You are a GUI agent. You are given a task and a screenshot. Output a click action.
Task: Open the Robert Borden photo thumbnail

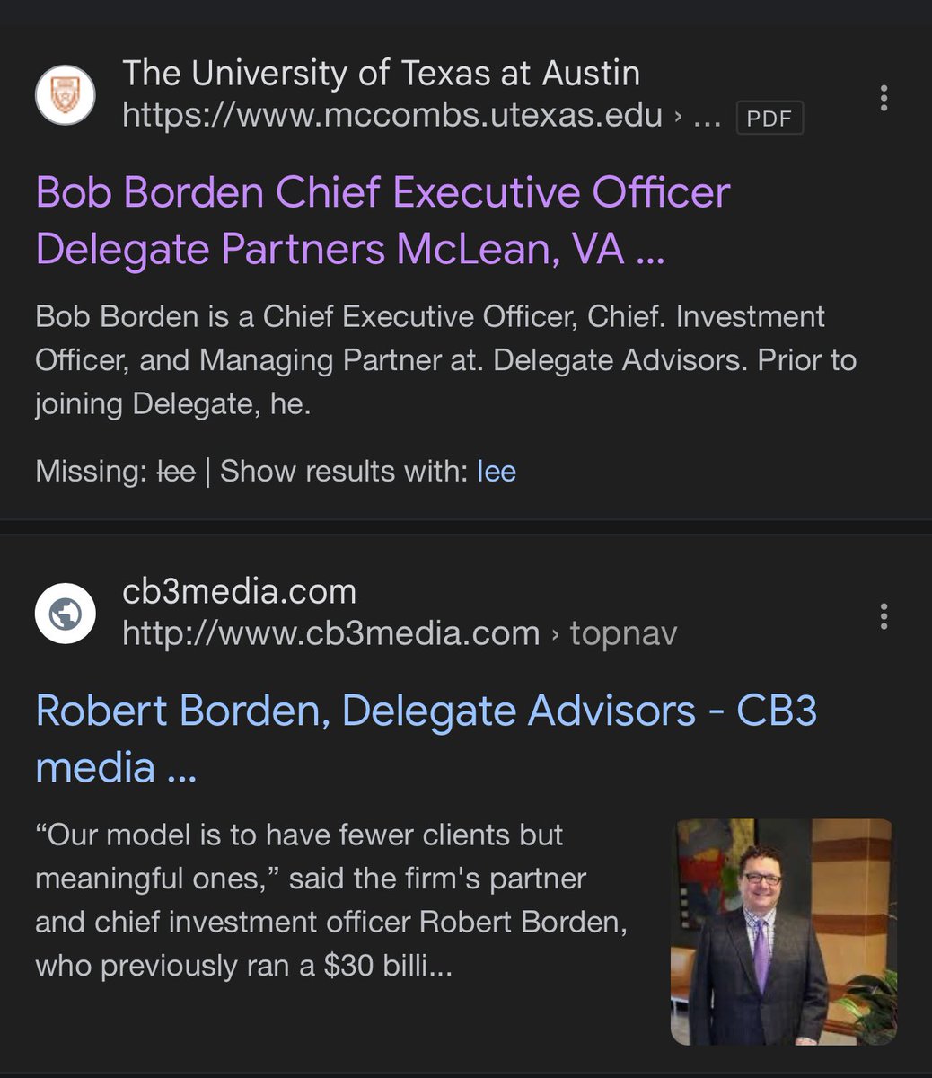click(x=783, y=932)
